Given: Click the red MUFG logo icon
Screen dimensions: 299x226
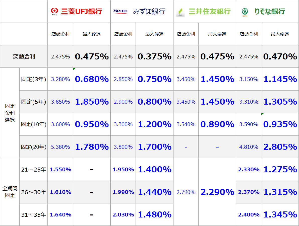Looking at the screenshot, I should (x=54, y=12).
